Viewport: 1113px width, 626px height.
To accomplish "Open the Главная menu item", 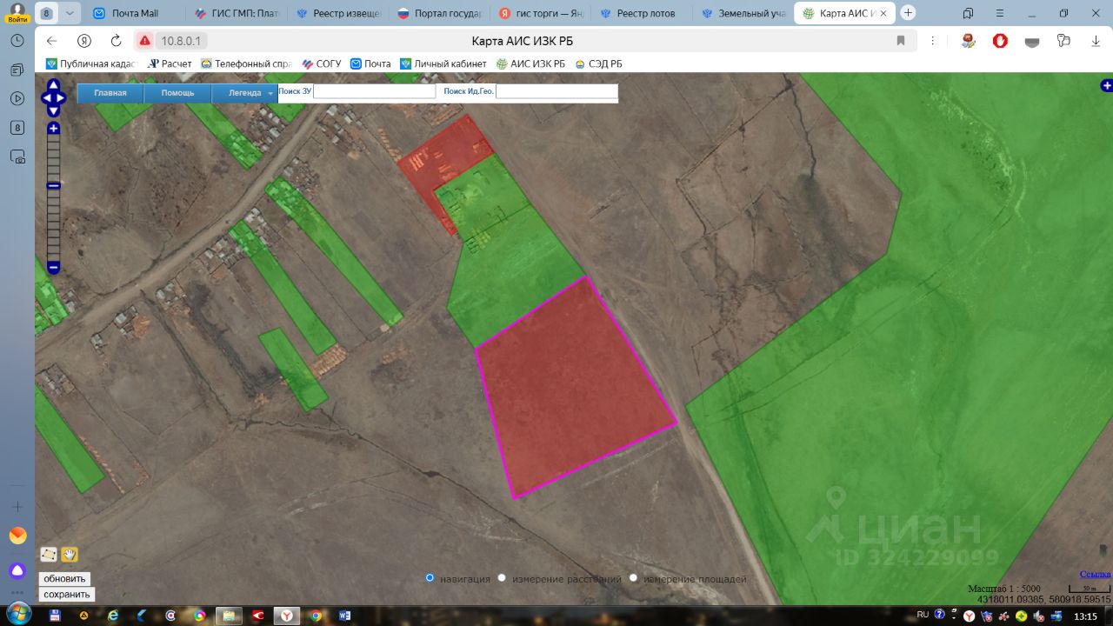I will tap(110, 93).
